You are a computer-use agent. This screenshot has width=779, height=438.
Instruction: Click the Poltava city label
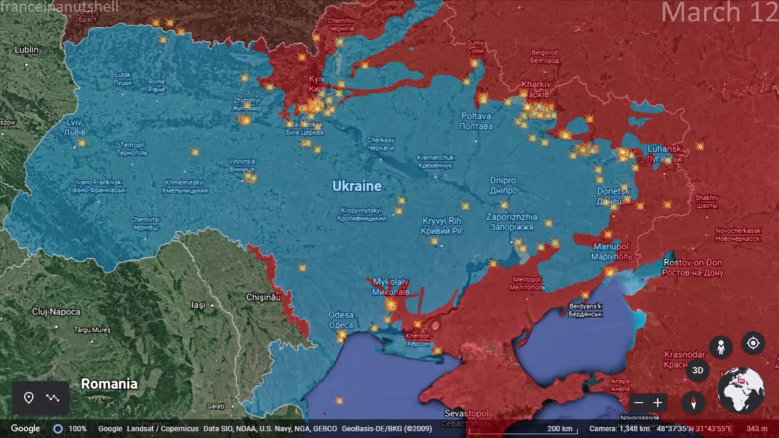(476, 120)
